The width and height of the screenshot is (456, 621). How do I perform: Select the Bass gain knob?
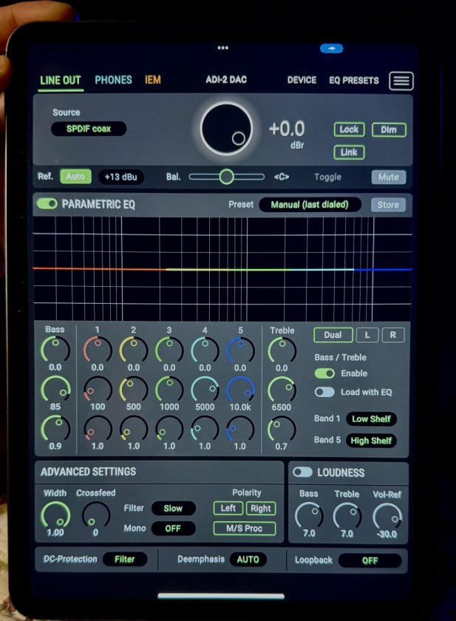click(55, 349)
